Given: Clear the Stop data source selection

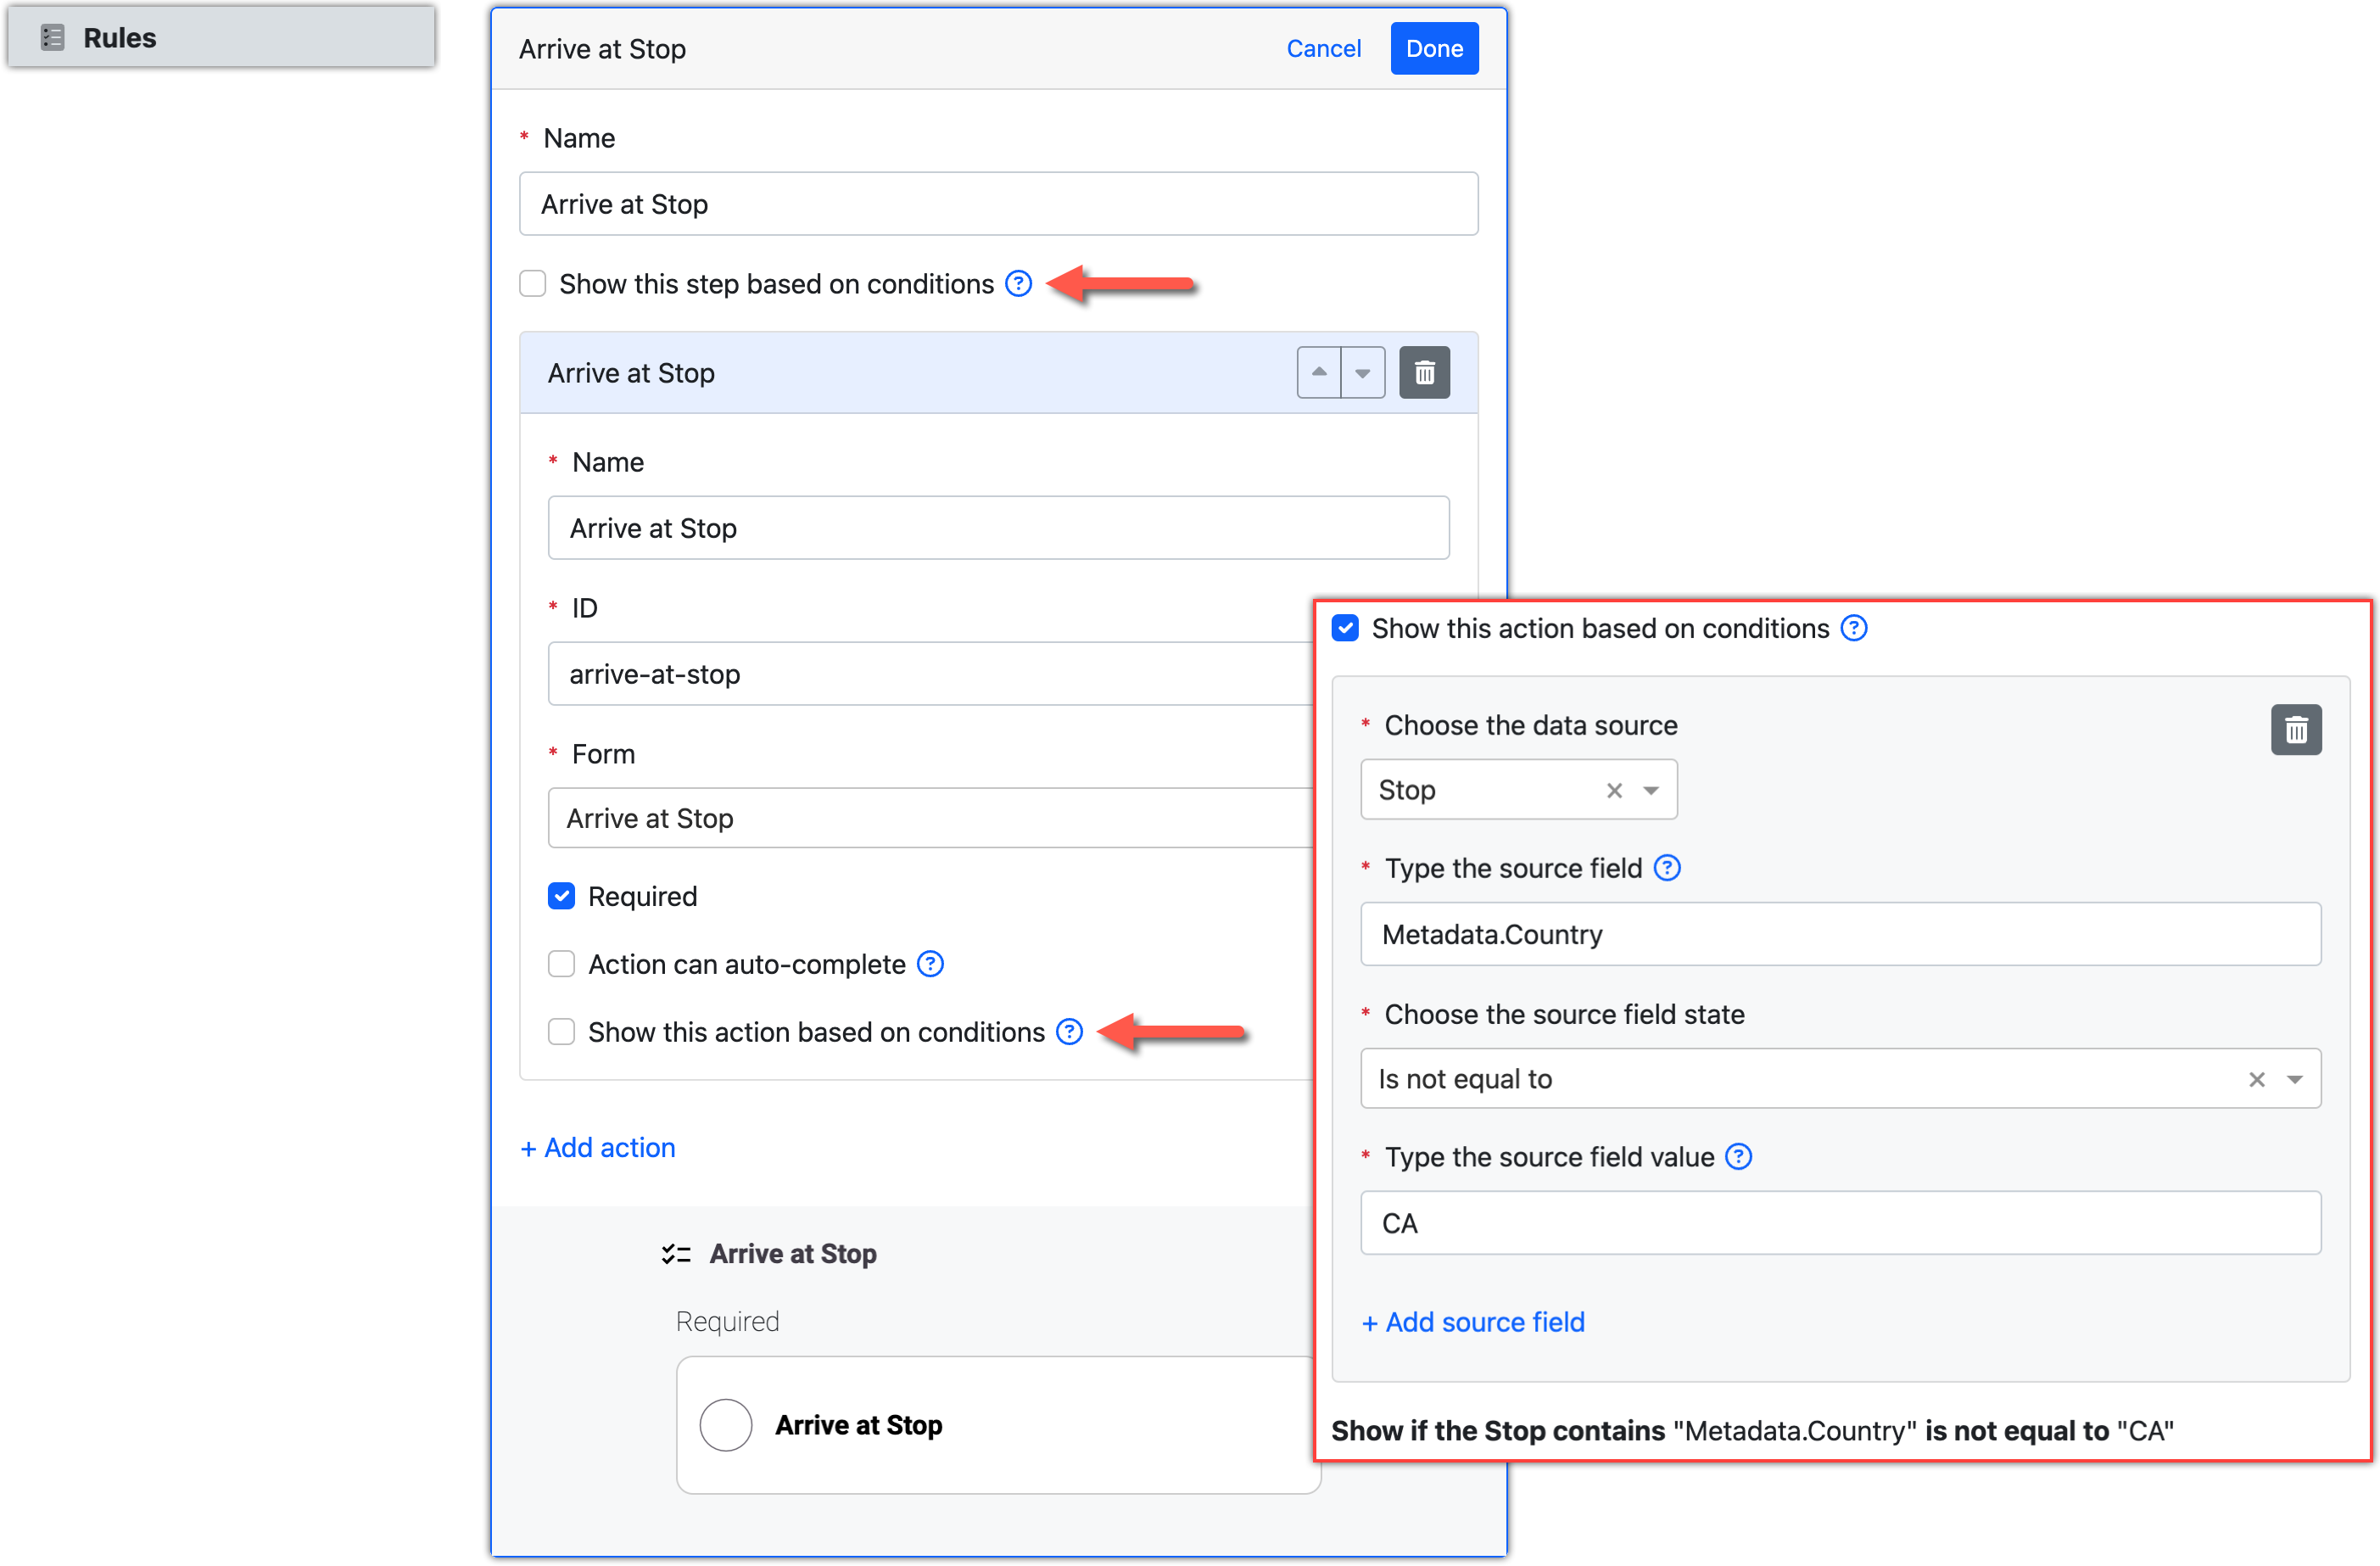Looking at the screenshot, I should click(1614, 790).
